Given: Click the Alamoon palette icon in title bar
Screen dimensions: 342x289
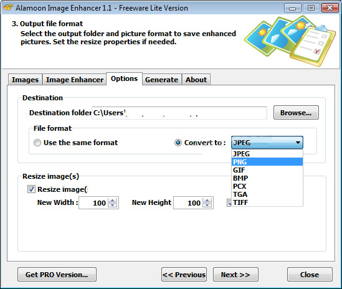Looking at the screenshot, I should pos(8,7).
